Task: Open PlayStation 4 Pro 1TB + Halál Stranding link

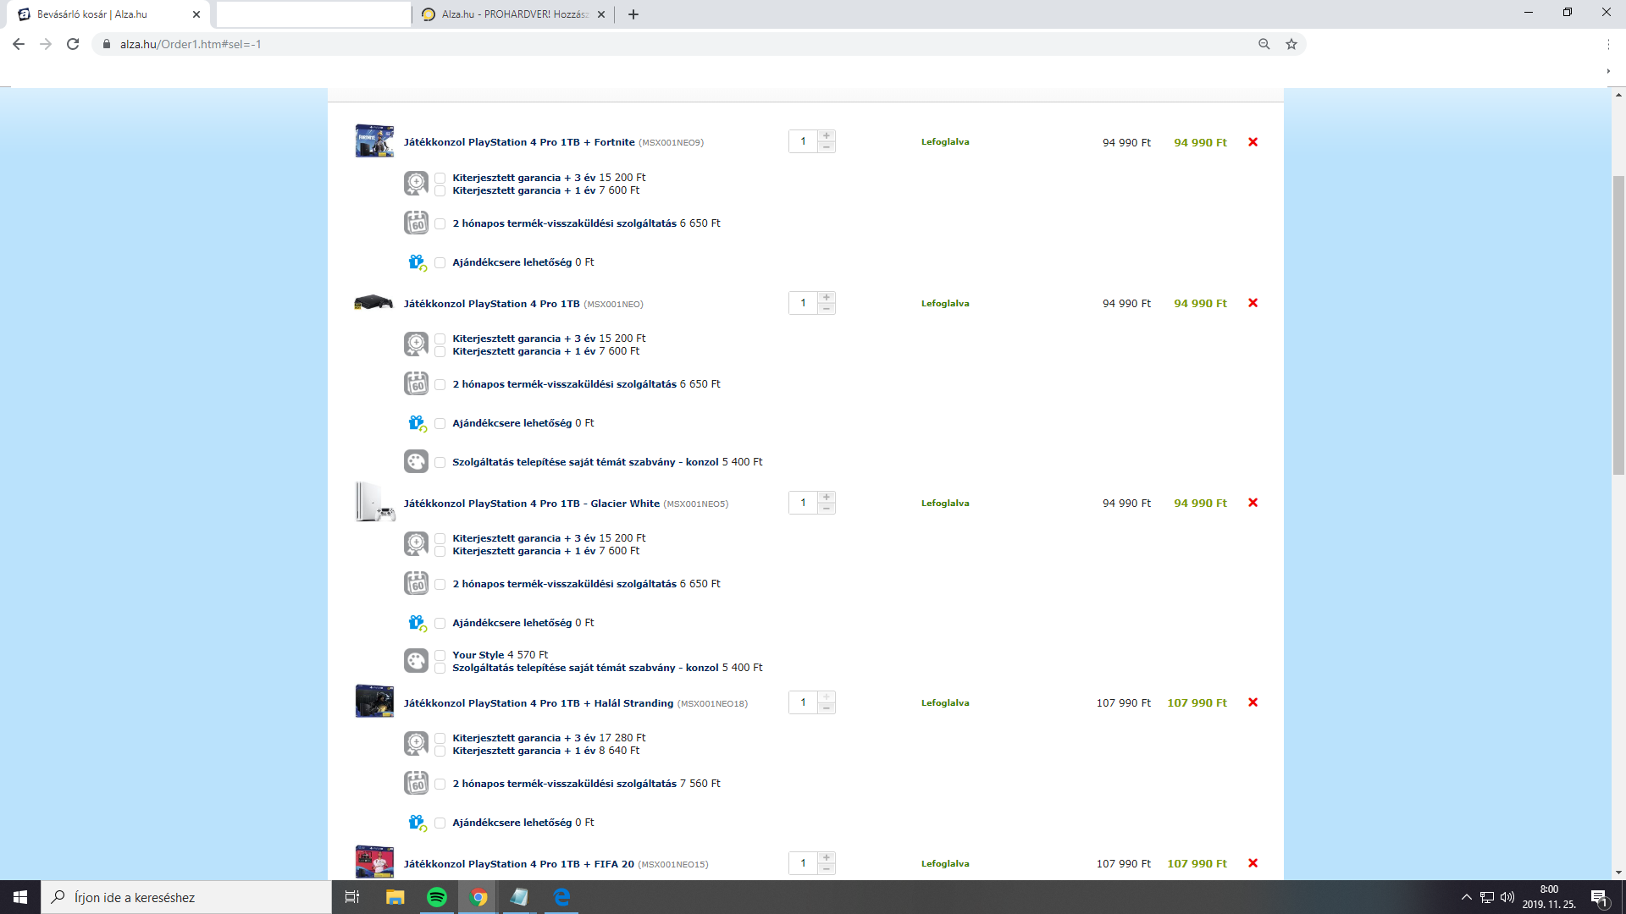Action: [x=539, y=703]
